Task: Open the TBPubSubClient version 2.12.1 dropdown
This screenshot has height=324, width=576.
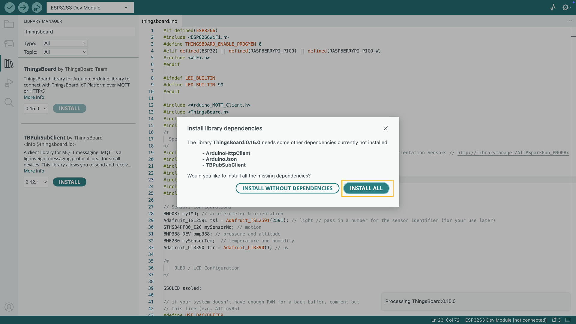Action: (x=36, y=182)
